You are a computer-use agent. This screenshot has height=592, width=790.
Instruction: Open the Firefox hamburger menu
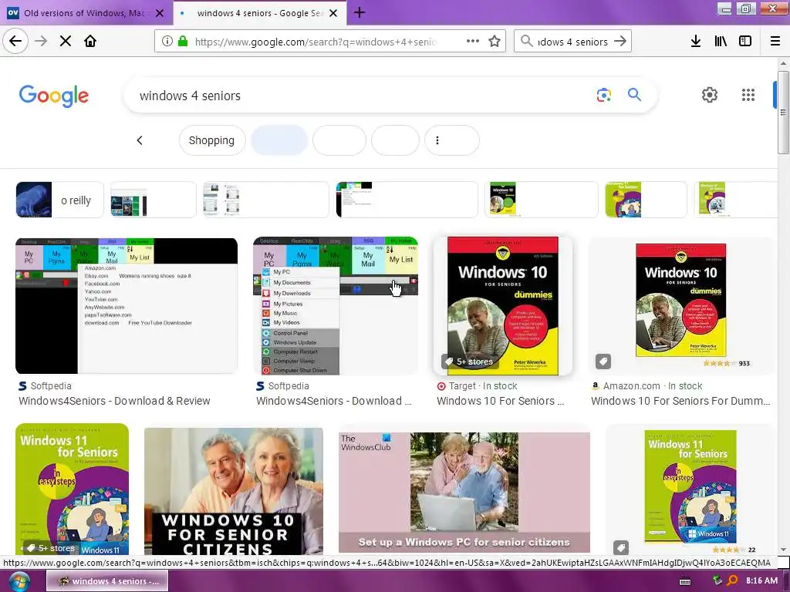tap(775, 42)
